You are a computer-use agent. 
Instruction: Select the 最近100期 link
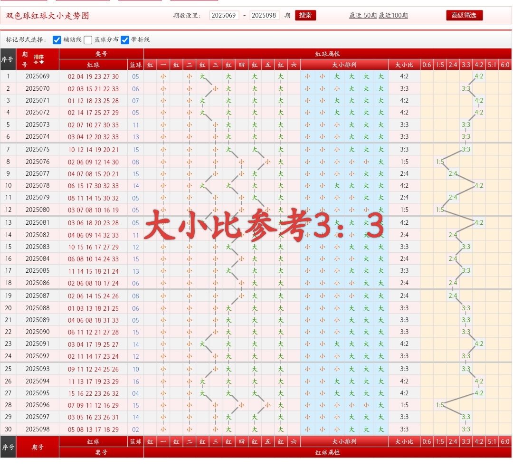392,15
